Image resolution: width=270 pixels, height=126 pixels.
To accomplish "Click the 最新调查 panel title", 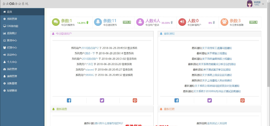I will click(x=61, y=109).
